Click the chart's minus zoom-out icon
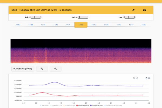162x108 pixels. click(x=137, y=78)
